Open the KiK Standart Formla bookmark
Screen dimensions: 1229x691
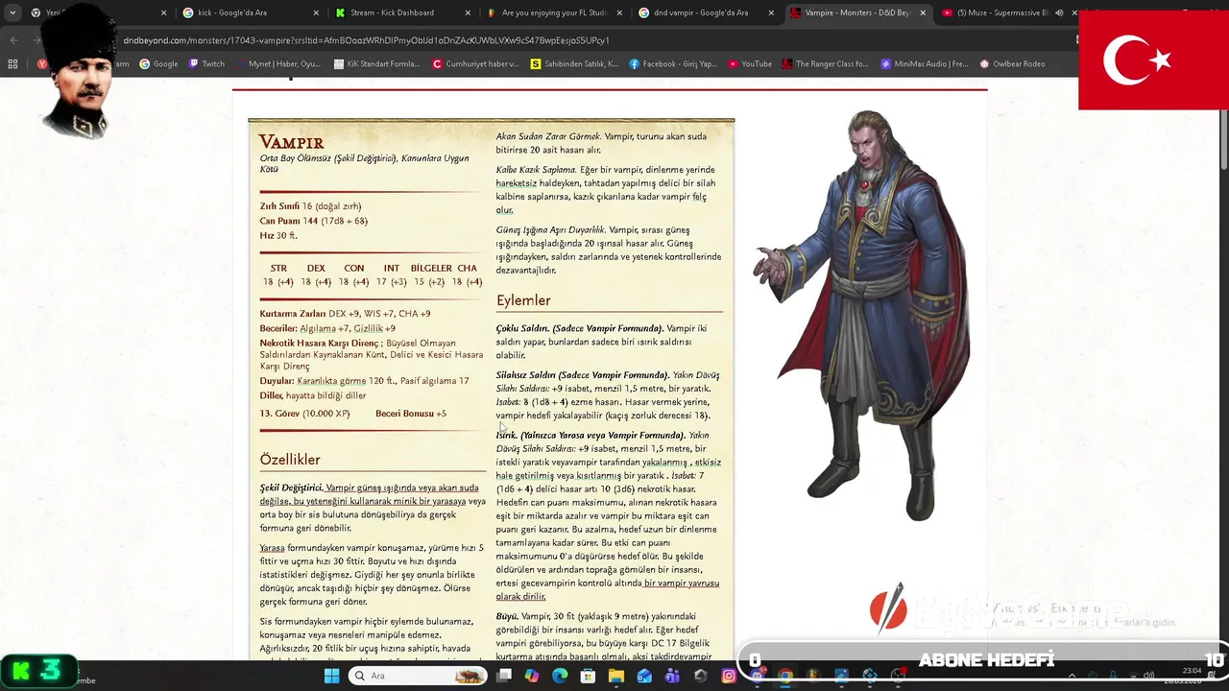click(x=376, y=64)
